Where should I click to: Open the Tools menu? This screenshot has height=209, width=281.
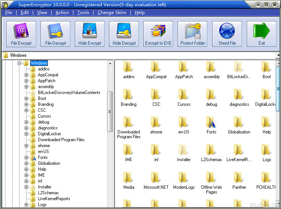click(83, 12)
